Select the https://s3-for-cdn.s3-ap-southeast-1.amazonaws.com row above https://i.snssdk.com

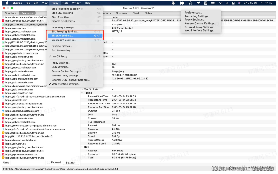pos(41,97)
